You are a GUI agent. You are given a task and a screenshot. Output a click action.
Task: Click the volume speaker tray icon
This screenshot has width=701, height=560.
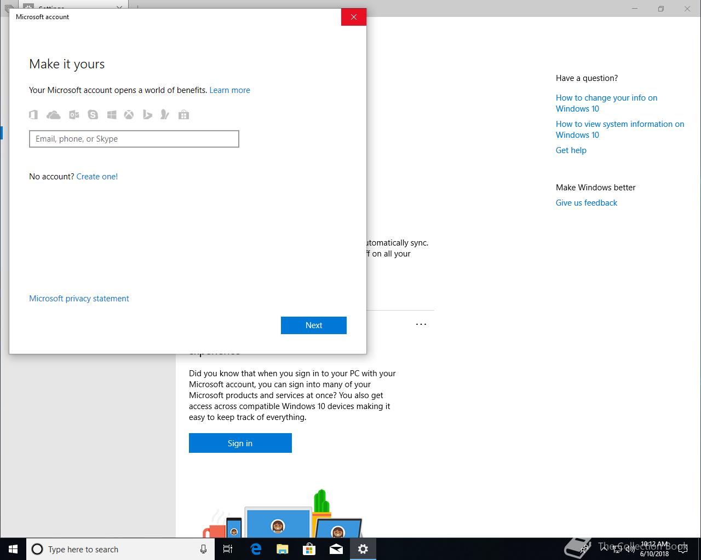630,549
